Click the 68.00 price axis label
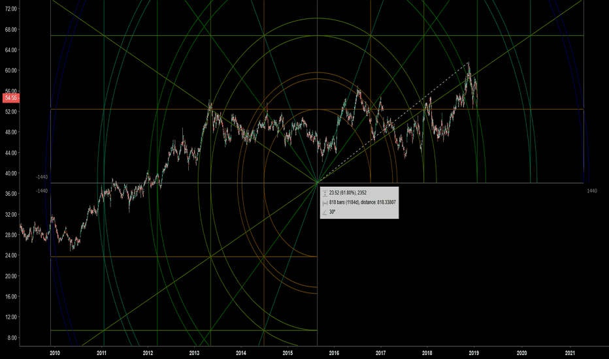The image size is (609, 359). [x=10, y=29]
